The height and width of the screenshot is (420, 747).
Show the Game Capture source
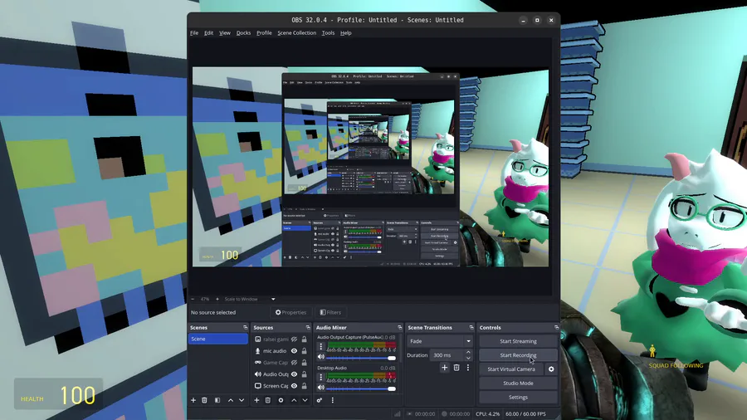pyautogui.click(x=295, y=363)
